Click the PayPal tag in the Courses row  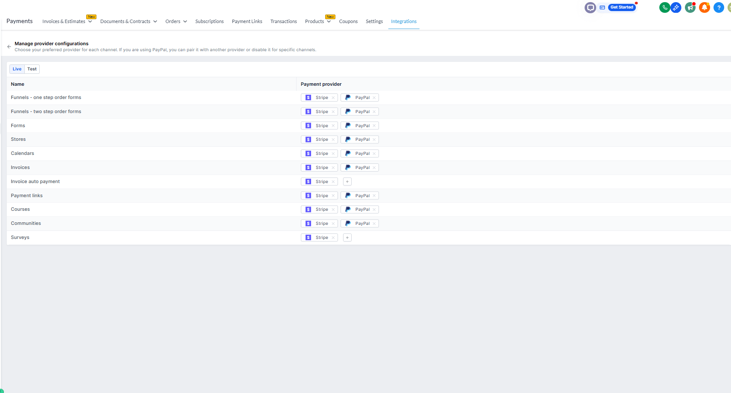click(x=360, y=210)
